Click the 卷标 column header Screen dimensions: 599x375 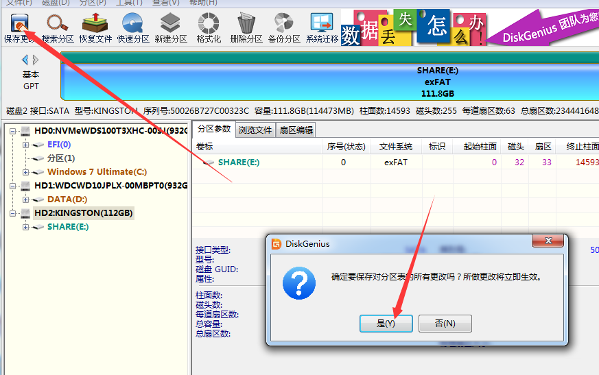[257, 147]
